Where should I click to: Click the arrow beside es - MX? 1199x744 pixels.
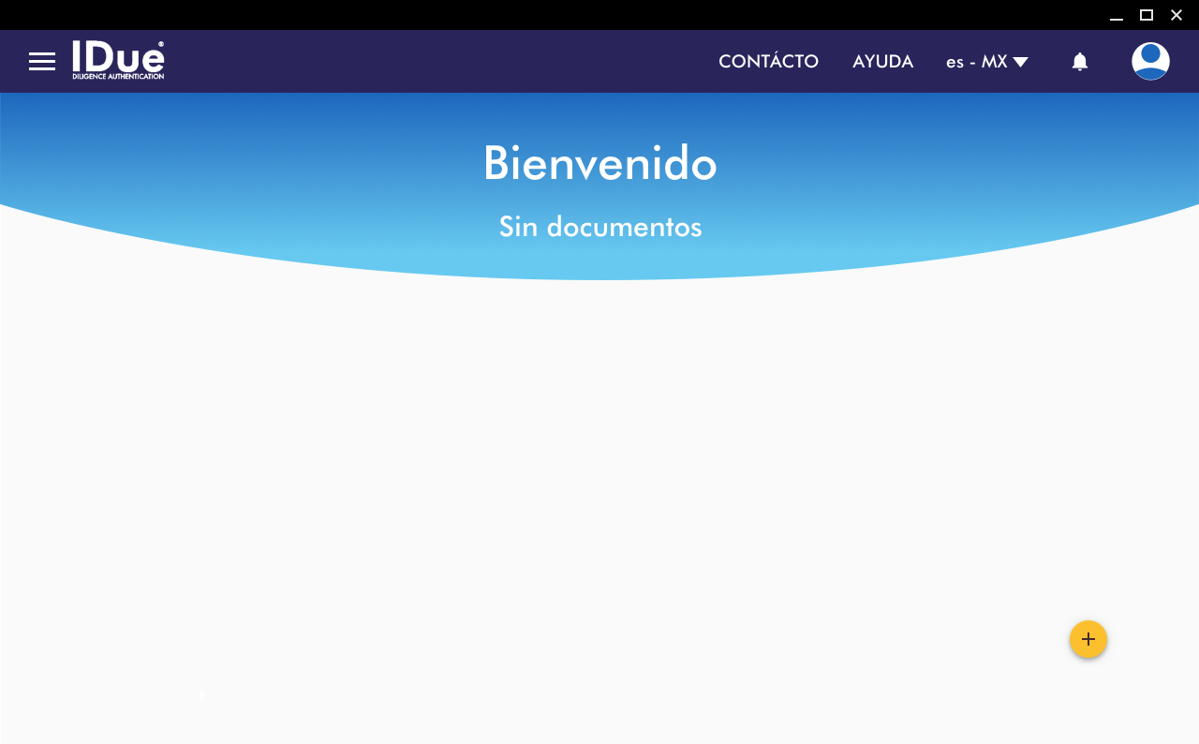1021,62
